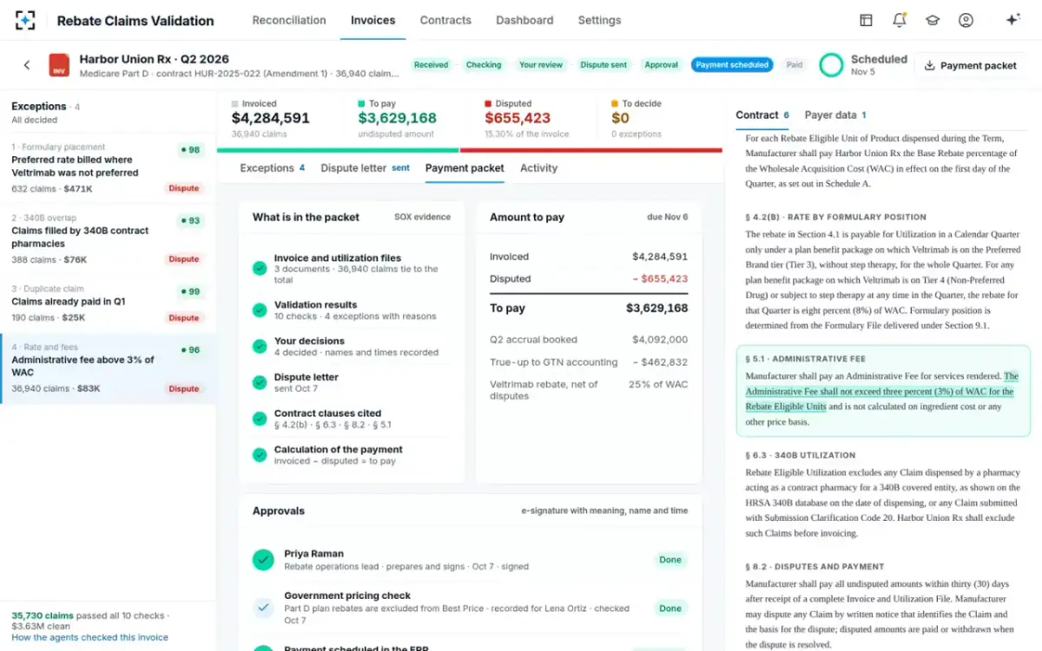Click the Approval stage pill
Screen dimensions: 1042x651
click(662, 65)
